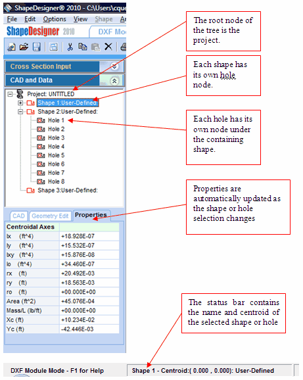
Task: Select Shape 1:User-Defined in the tree
Action: (68, 103)
